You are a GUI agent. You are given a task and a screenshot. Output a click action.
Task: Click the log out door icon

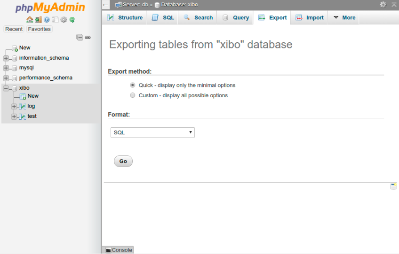(x=38, y=20)
